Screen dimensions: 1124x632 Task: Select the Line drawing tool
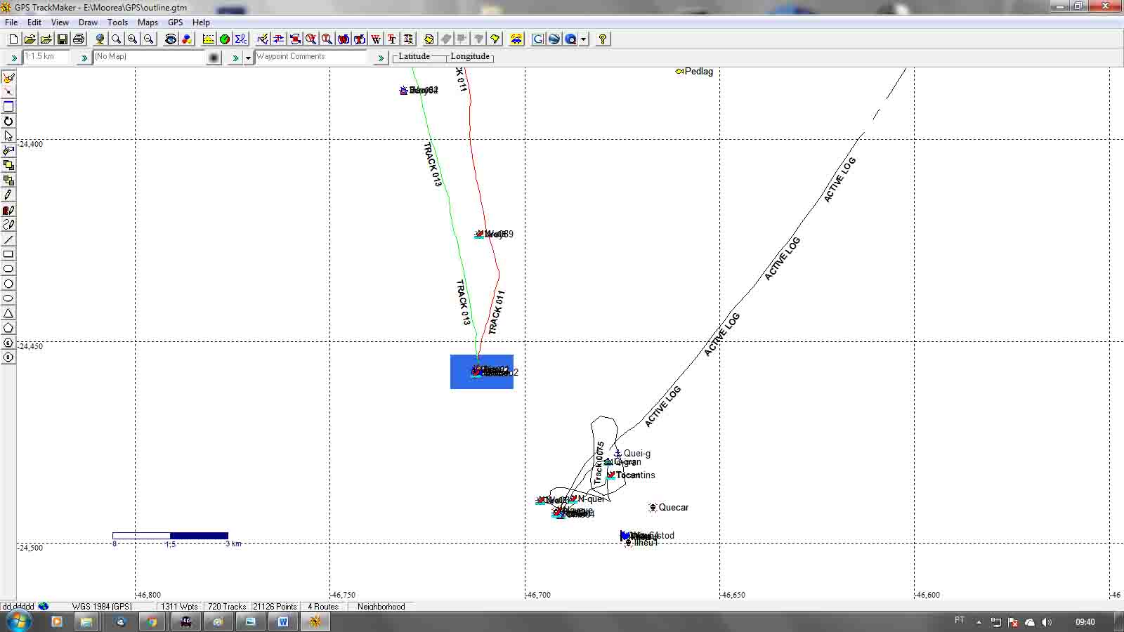8,239
